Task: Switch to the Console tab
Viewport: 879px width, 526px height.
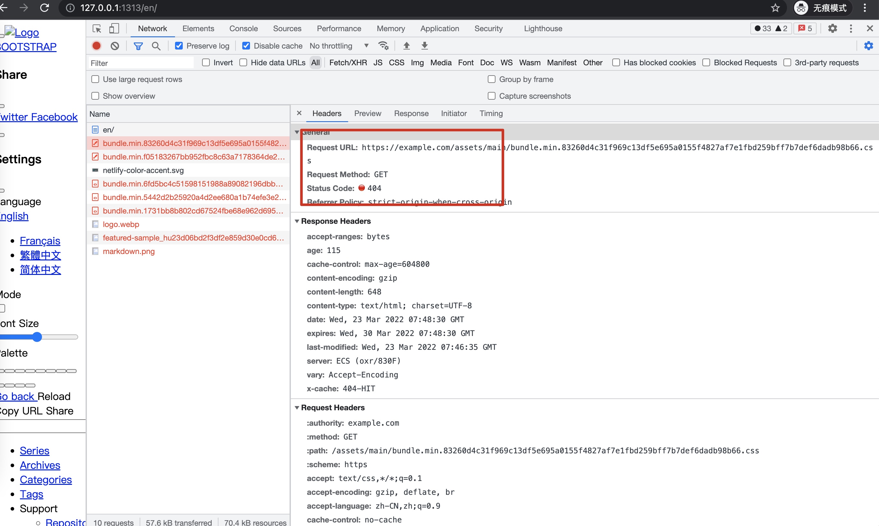Action: pyautogui.click(x=243, y=28)
